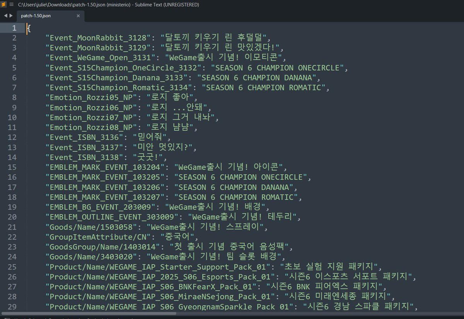This screenshot has width=464, height=319.
Task: Click value "WeGame출시 기념! 스프레이"
Action: 206,227
